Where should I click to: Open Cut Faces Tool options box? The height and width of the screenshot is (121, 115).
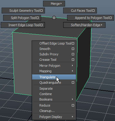tap(93, 11)
